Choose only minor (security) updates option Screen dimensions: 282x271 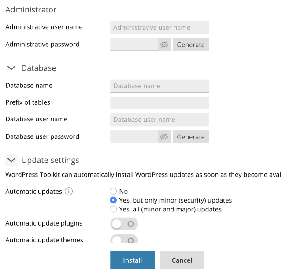point(113,200)
